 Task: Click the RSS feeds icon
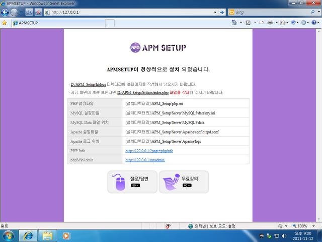pyautogui.click(x=248, y=23)
